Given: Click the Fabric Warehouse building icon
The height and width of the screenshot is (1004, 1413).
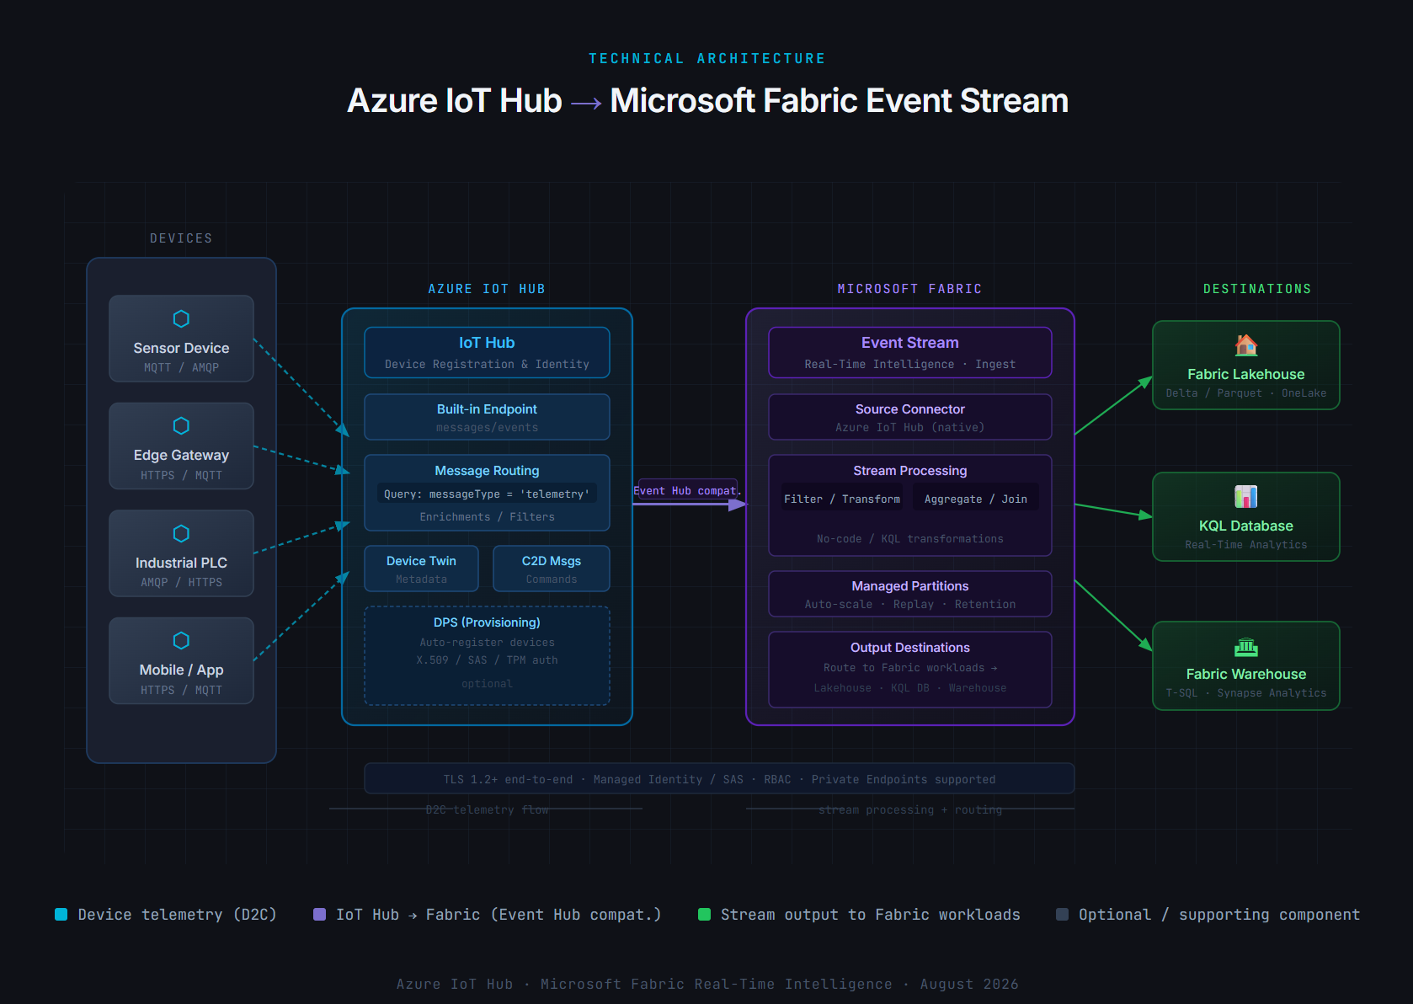Looking at the screenshot, I should coord(1246,646).
